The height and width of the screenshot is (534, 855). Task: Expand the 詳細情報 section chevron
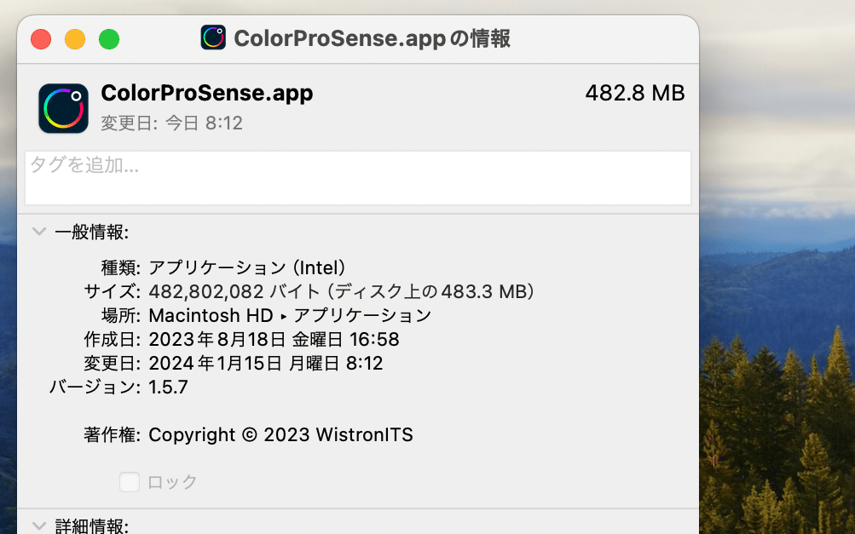[x=38, y=525]
